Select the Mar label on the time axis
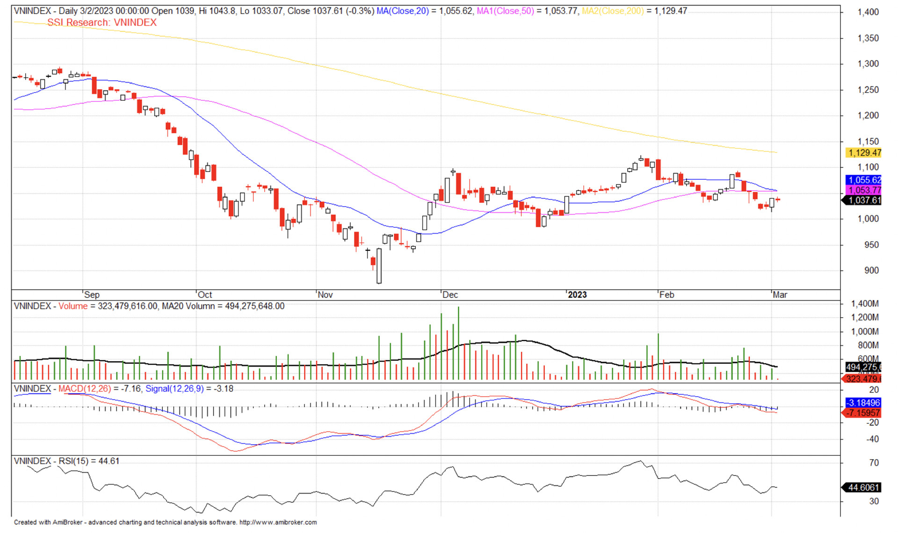This screenshot has height=533, width=898. [x=779, y=295]
